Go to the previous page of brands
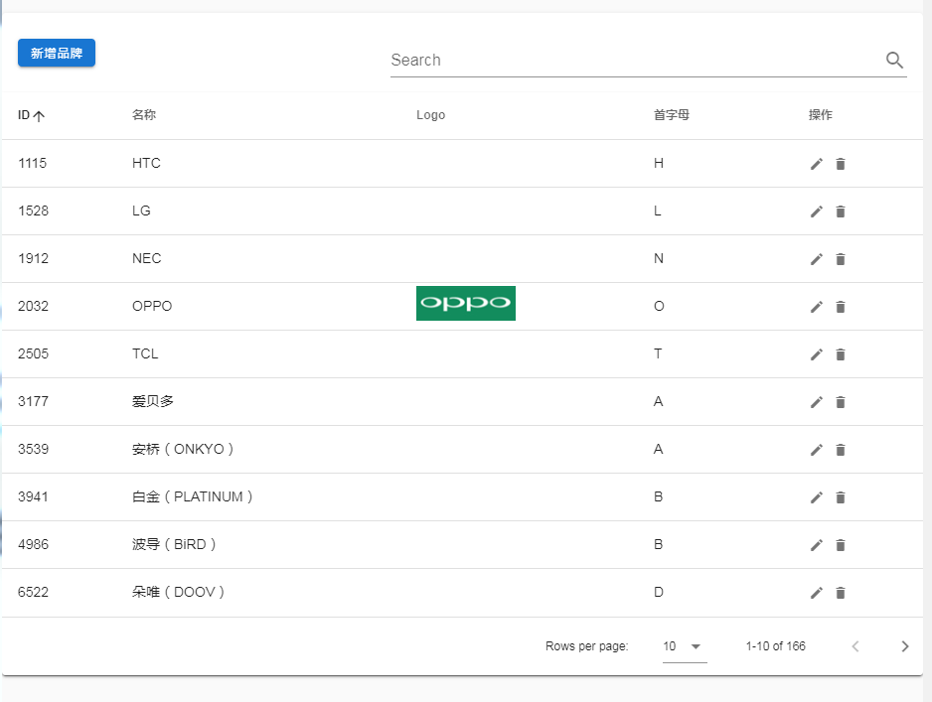The width and height of the screenshot is (932, 702). pos(855,646)
